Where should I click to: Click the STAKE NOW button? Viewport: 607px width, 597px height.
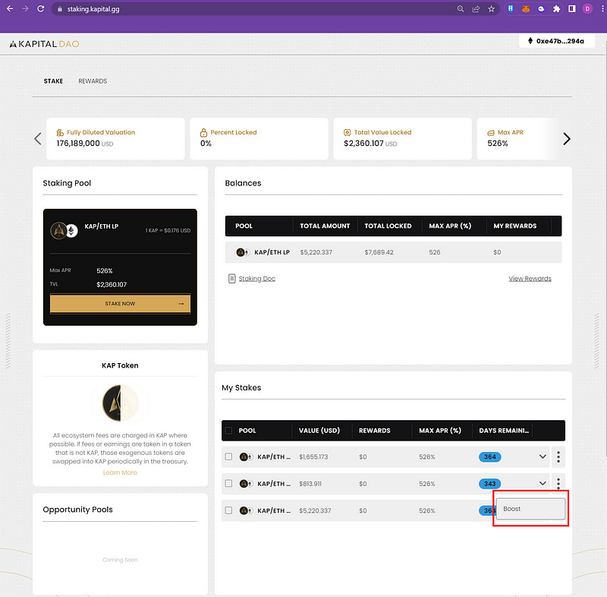point(120,303)
